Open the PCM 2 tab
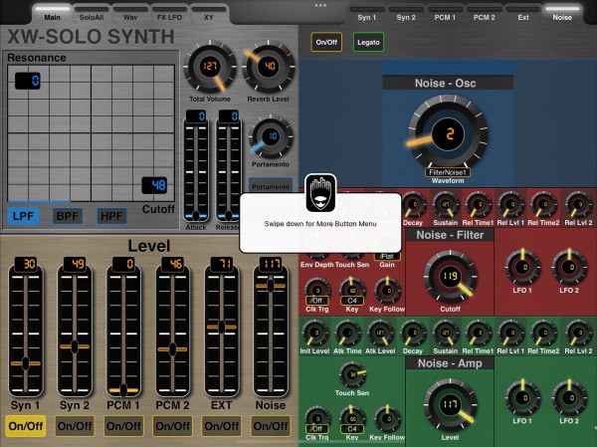The height and width of the screenshot is (447, 597). (484, 14)
